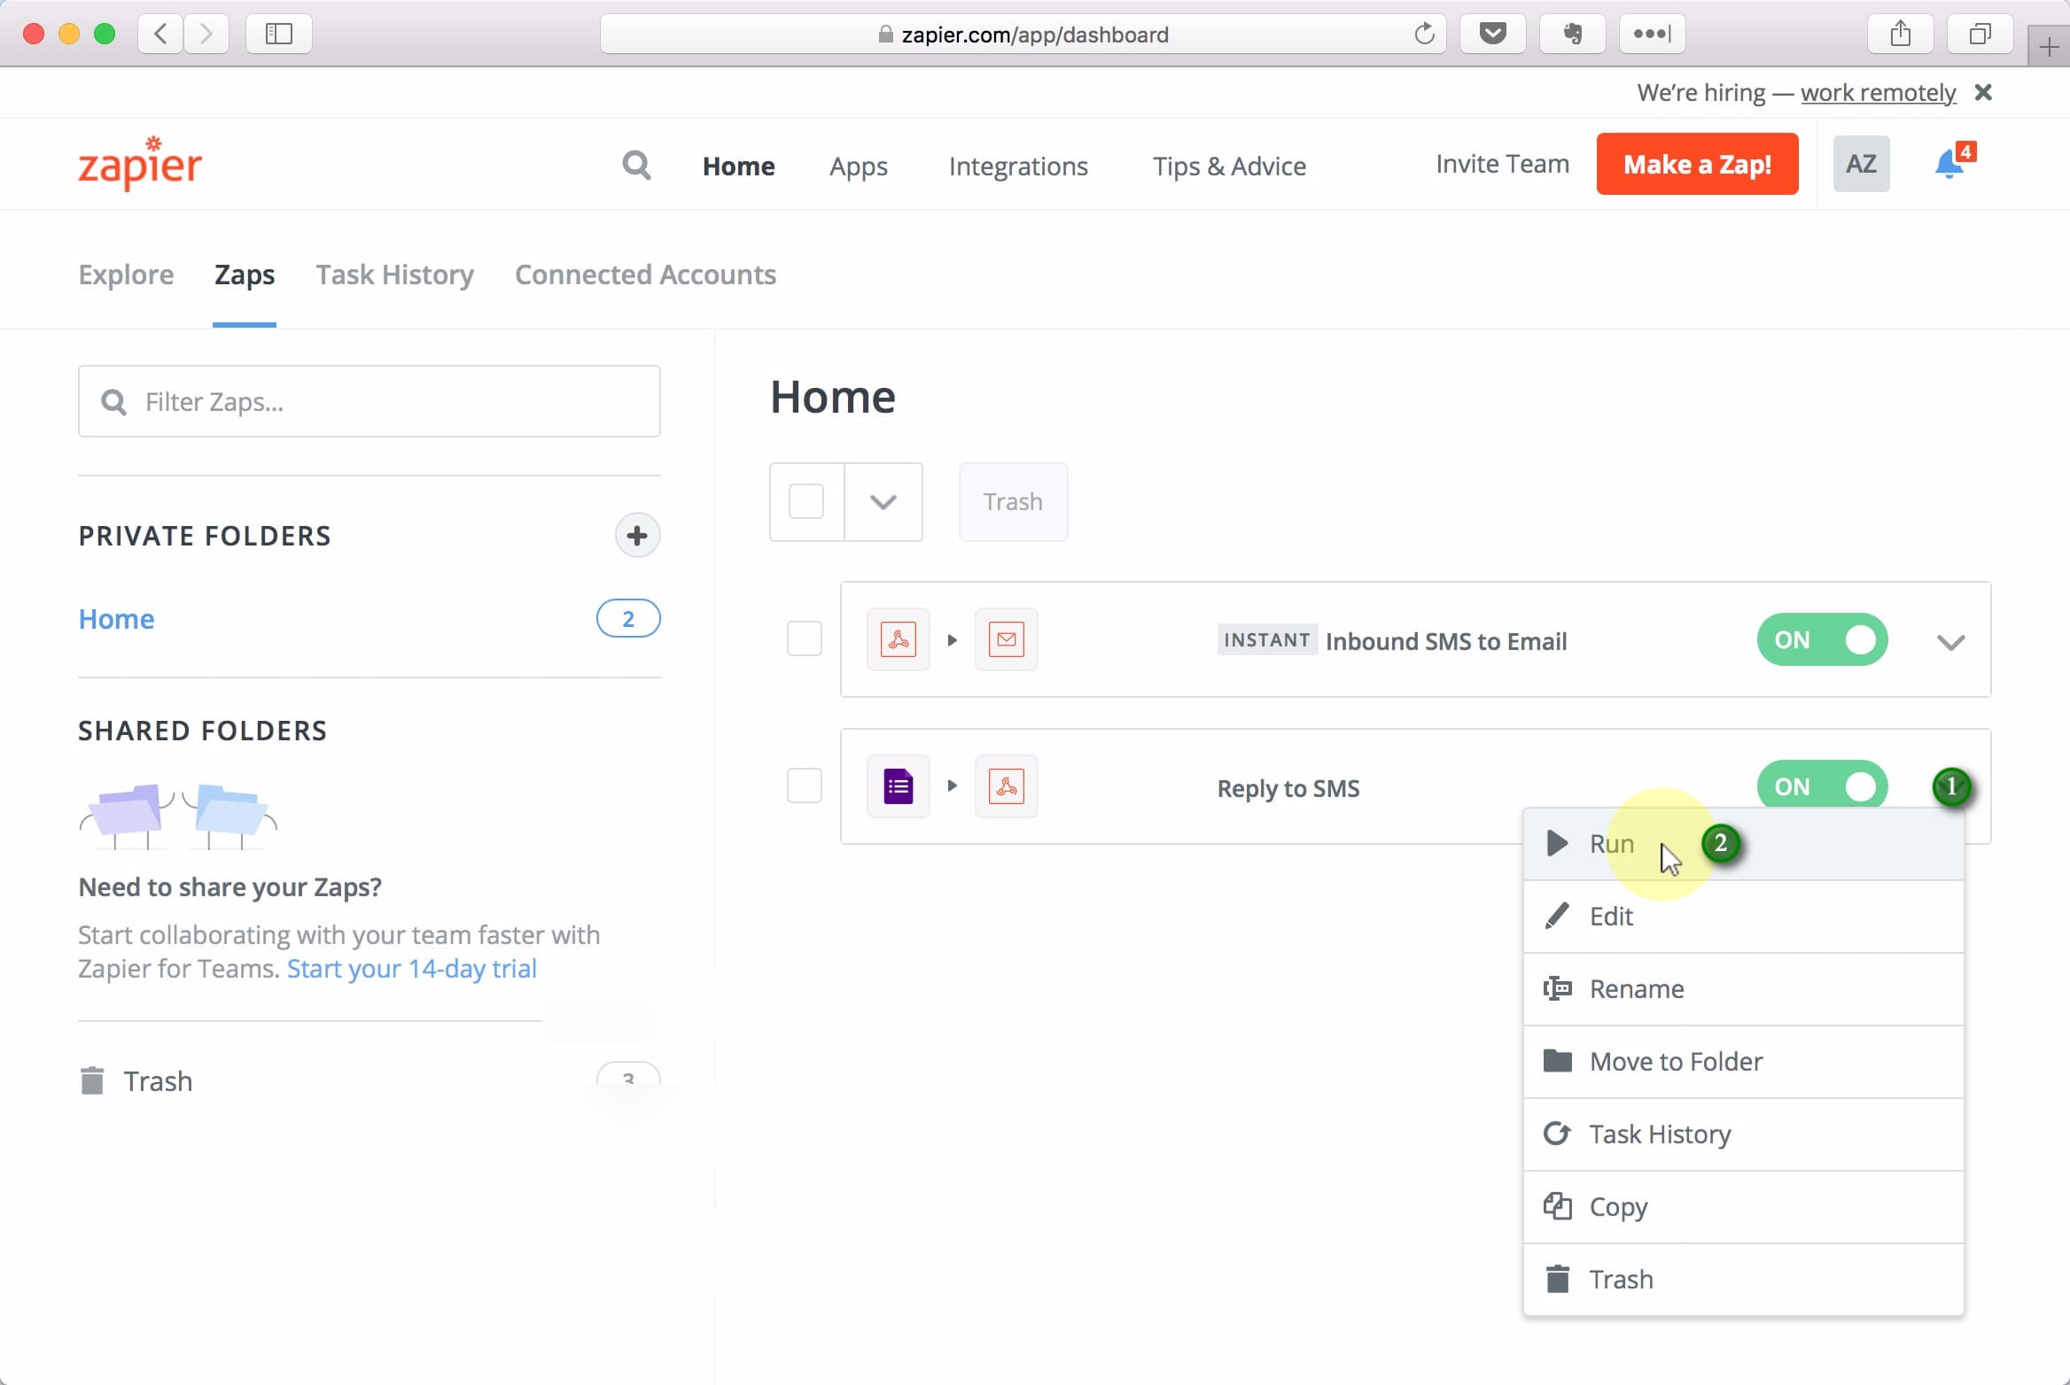Image resolution: width=2070 pixels, height=1385 pixels.
Task: Reload the page with the refresh icon
Action: [1424, 34]
